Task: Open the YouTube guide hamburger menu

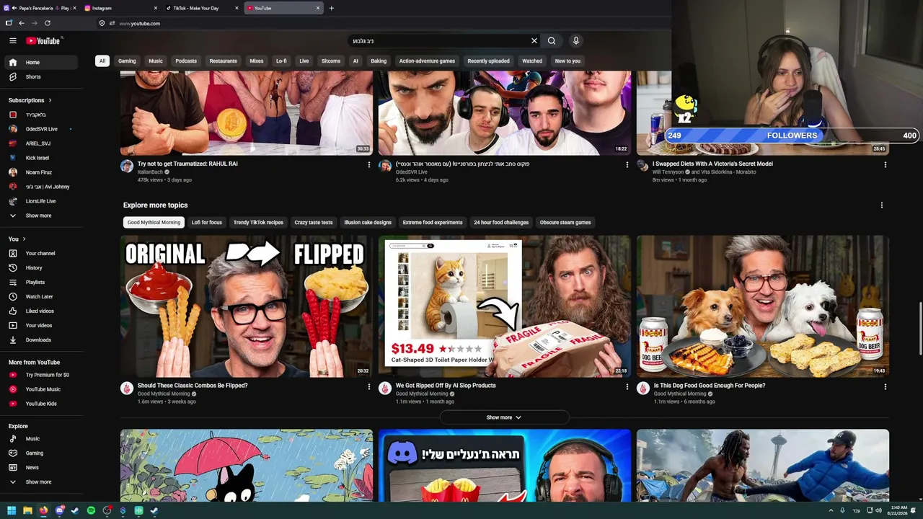Action: point(12,41)
